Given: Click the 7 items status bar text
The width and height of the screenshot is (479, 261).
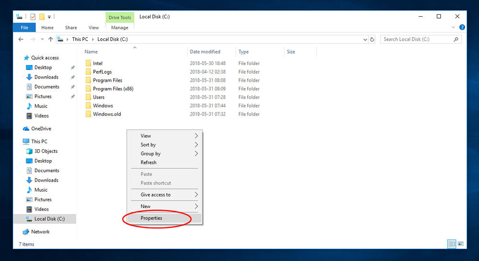Looking at the screenshot, I should (x=26, y=244).
